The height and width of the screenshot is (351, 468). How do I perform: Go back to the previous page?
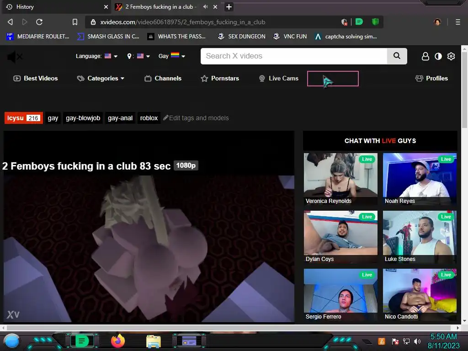[x=10, y=22]
